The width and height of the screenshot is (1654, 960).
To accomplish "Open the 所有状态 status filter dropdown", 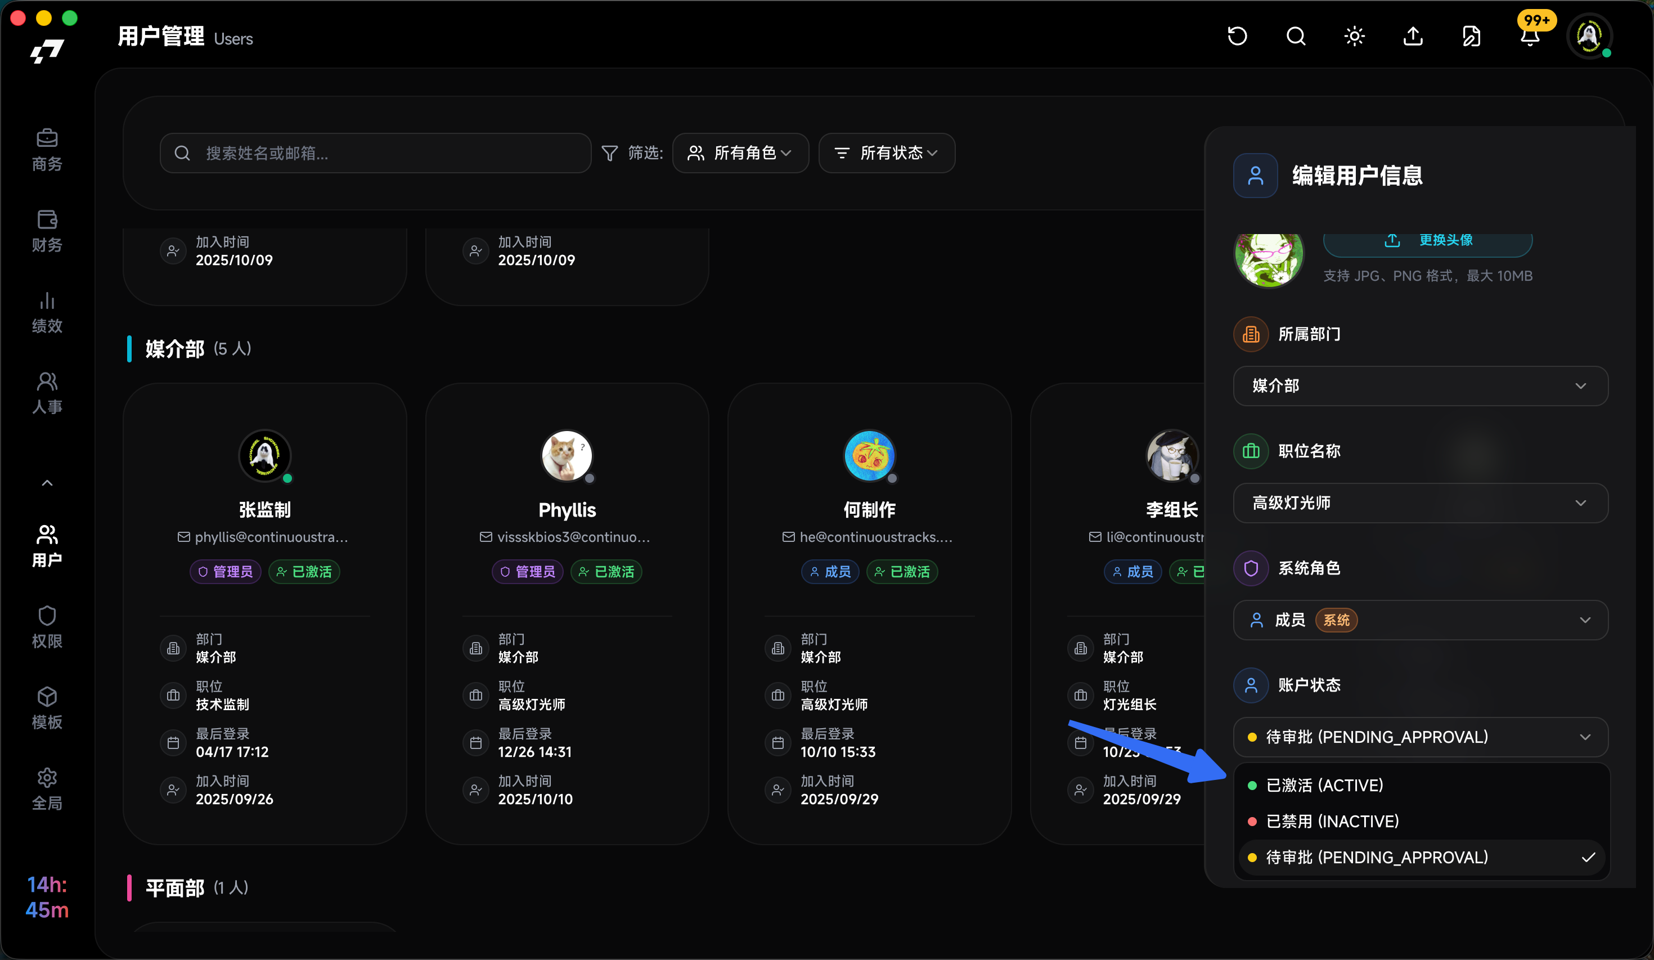I will coord(887,153).
